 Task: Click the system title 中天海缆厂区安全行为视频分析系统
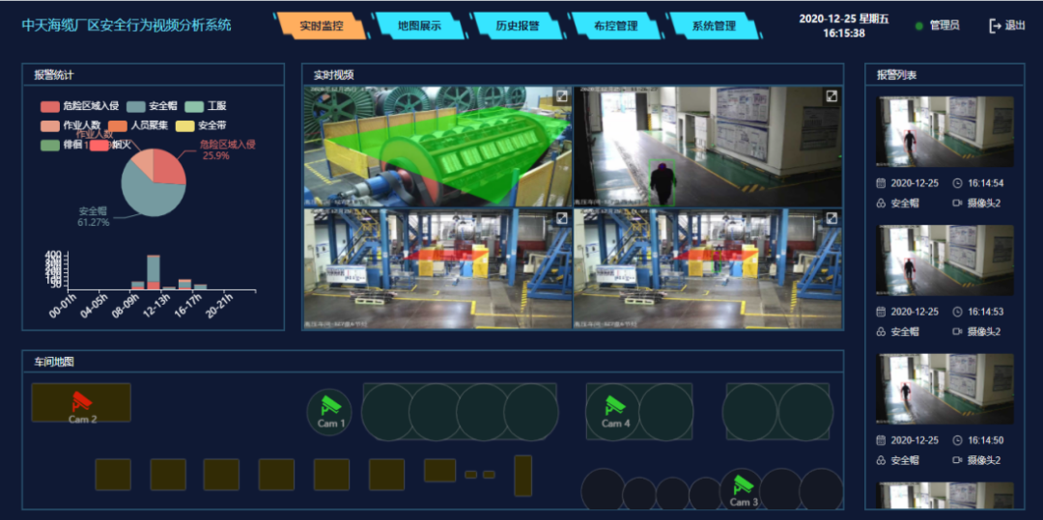coord(127,26)
